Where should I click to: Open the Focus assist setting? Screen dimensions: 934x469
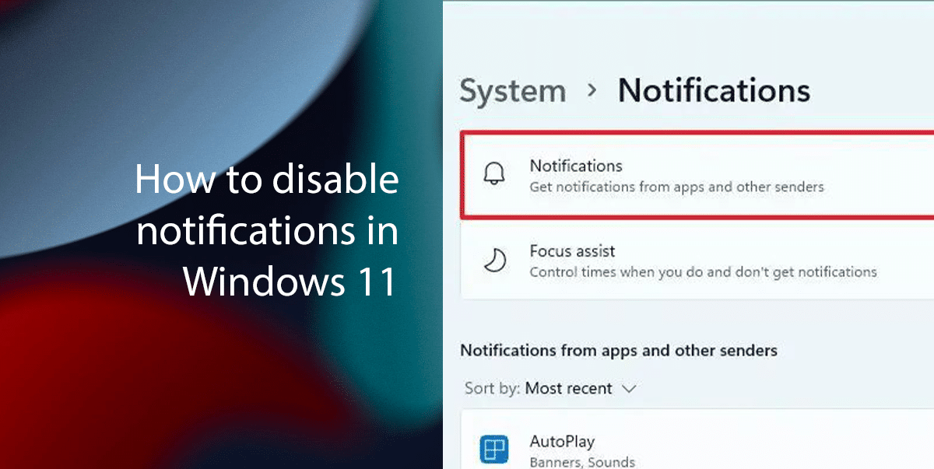(572, 251)
